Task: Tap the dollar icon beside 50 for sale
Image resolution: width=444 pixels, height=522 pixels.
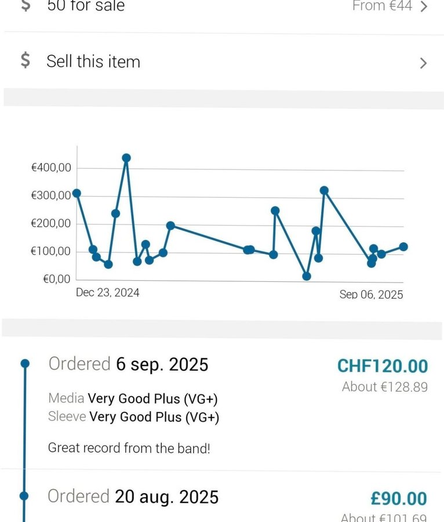Action: [x=25, y=6]
